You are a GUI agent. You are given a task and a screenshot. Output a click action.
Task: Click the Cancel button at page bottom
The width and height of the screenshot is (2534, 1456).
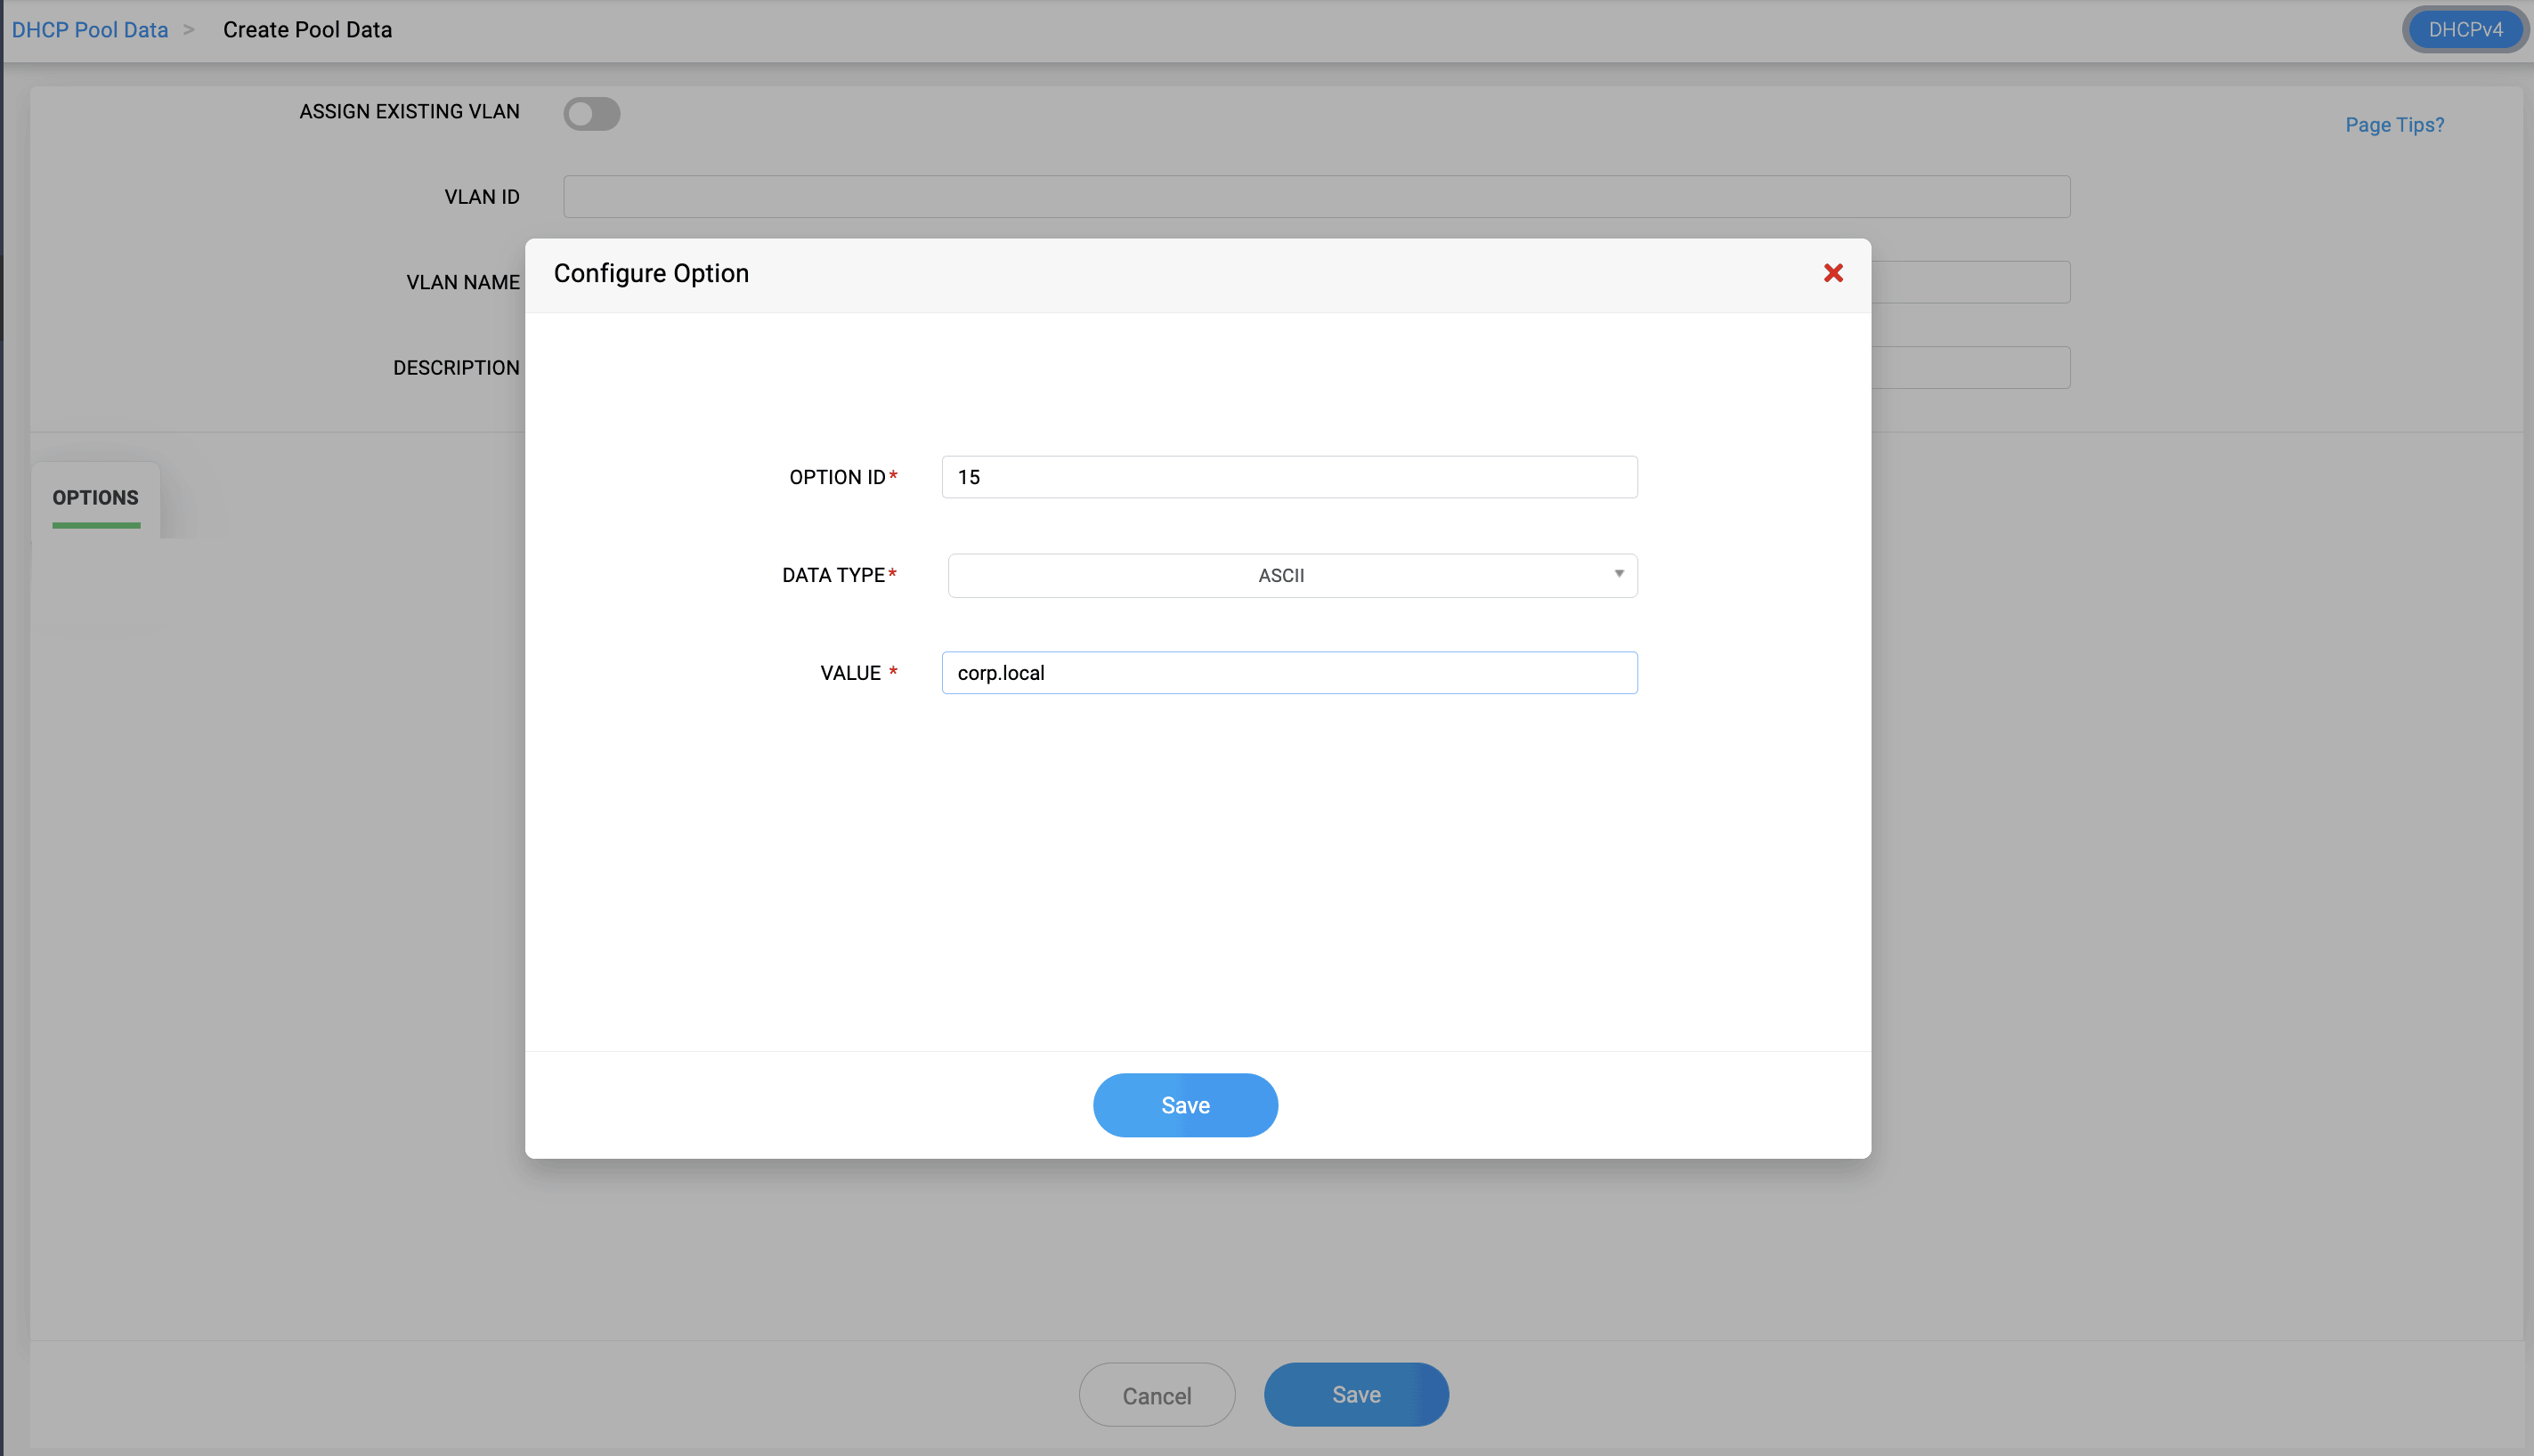pyautogui.click(x=1157, y=1395)
